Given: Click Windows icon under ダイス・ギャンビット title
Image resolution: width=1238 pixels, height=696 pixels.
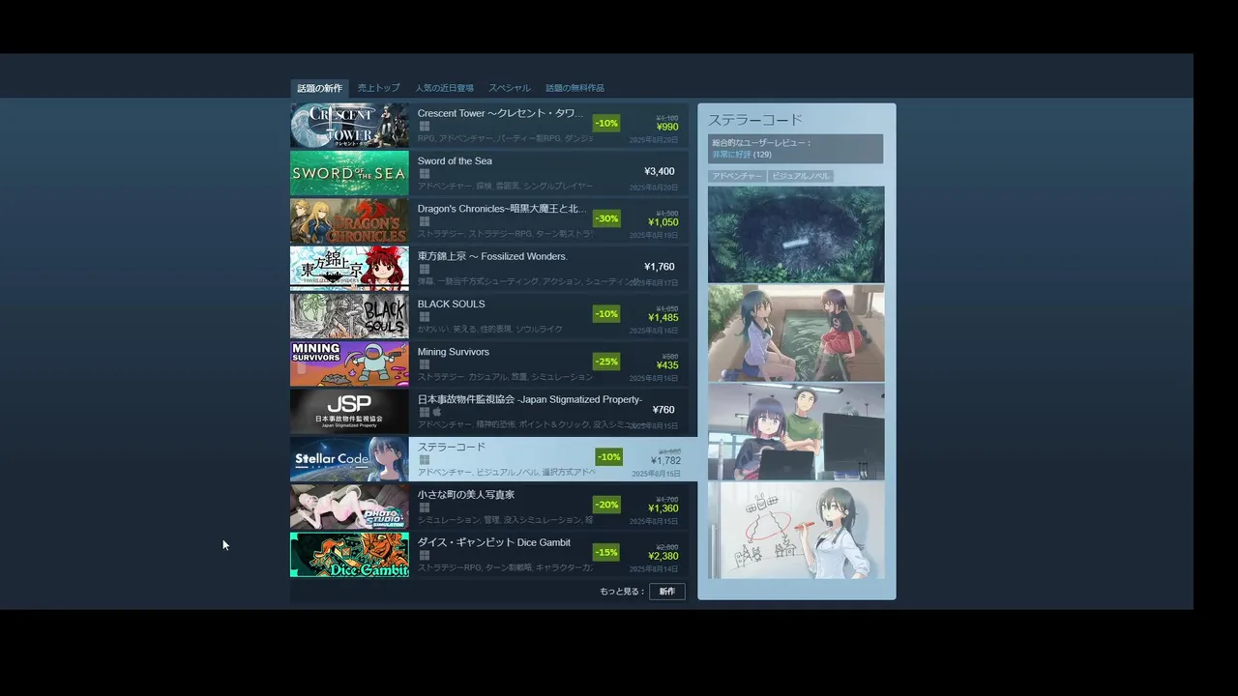Looking at the screenshot, I should (424, 555).
